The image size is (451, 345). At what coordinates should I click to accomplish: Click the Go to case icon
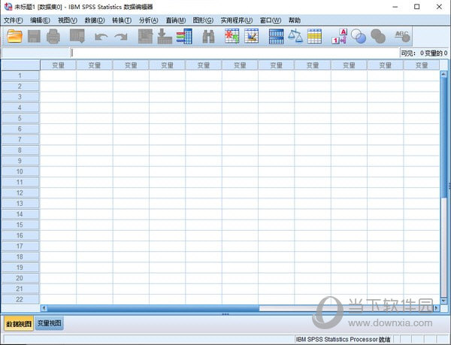click(x=145, y=36)
